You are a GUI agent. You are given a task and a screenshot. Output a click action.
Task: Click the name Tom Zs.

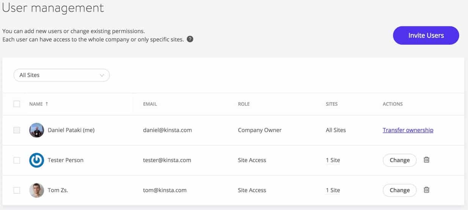pos(58,190)
